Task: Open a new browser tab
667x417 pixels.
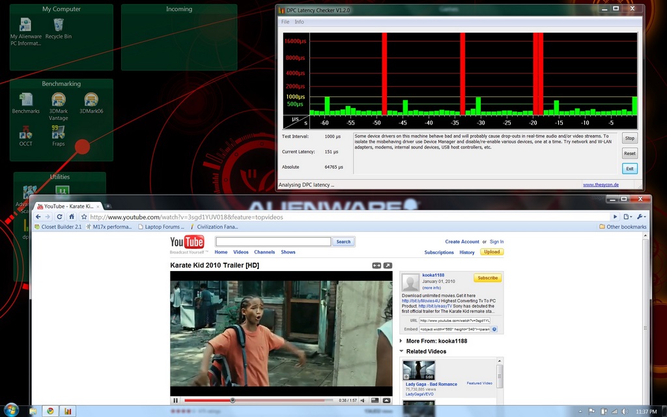Action: [108, 206]
